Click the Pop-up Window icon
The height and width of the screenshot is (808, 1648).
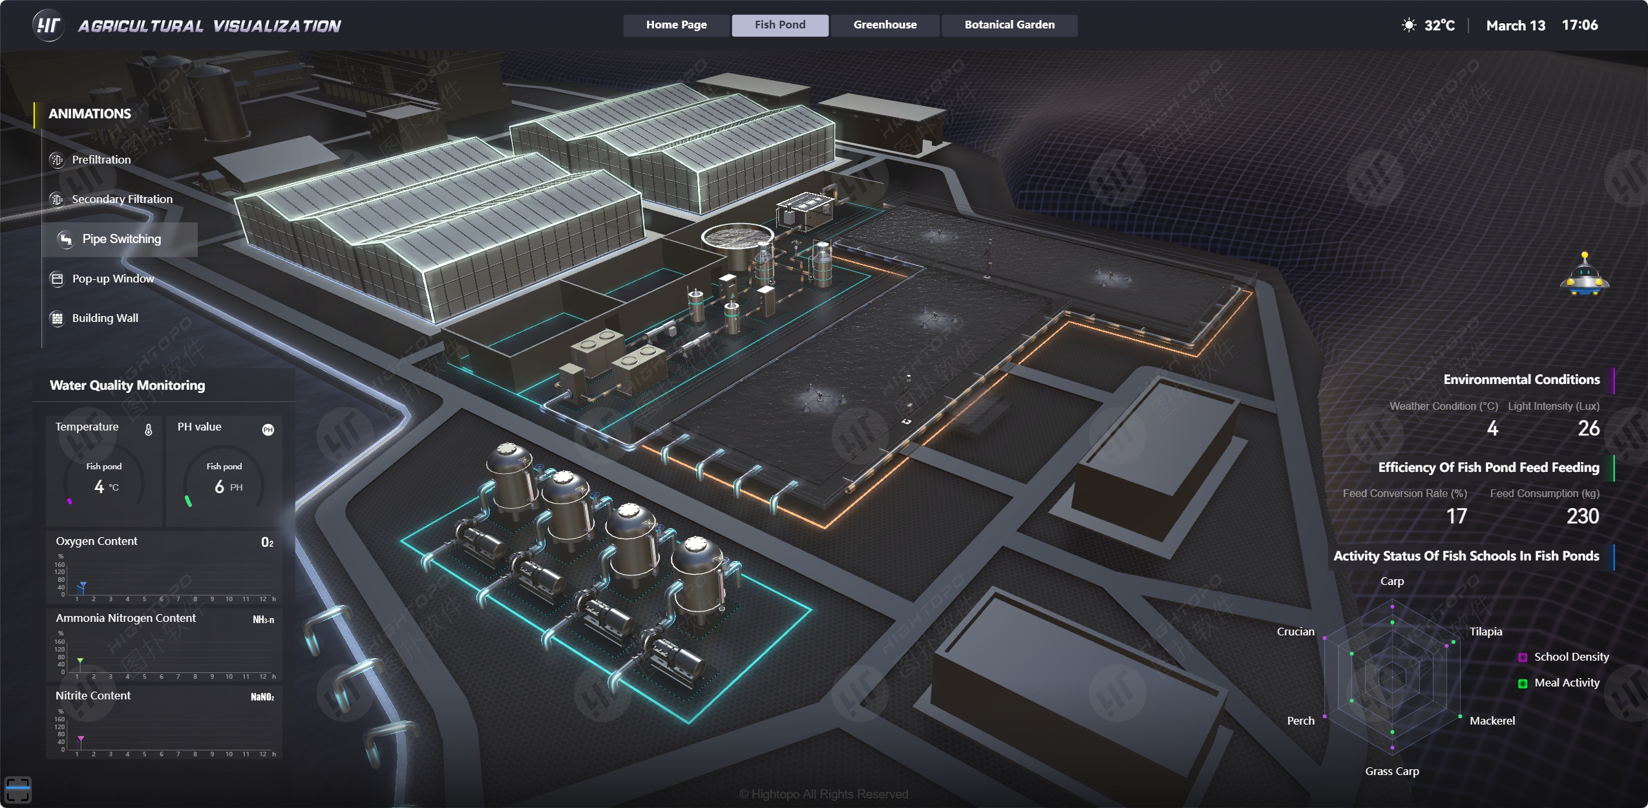[57, 279]
